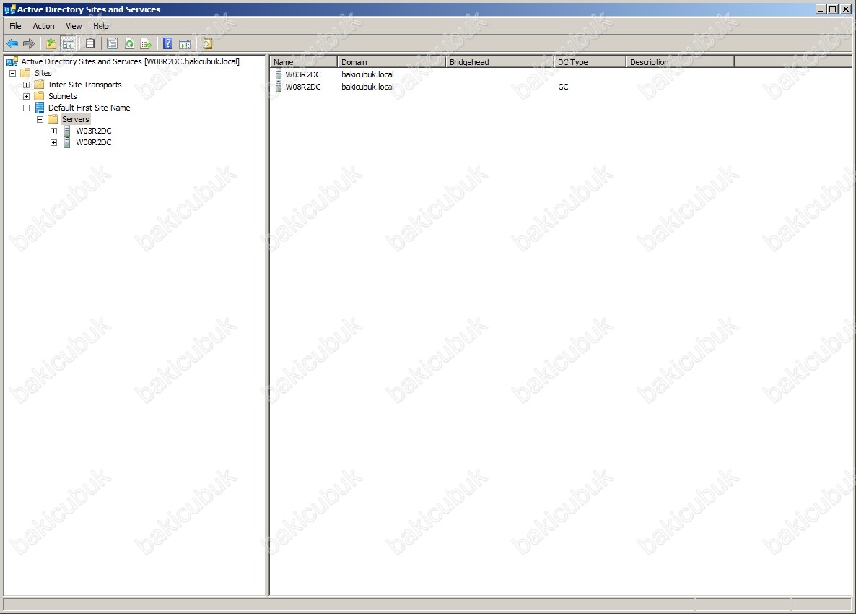Open Help with the blue question icon
This screenshot has height=614, width=856.
pos(168,43)
